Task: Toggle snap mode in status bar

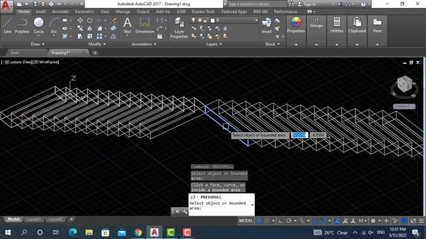Action: (267, 221)
